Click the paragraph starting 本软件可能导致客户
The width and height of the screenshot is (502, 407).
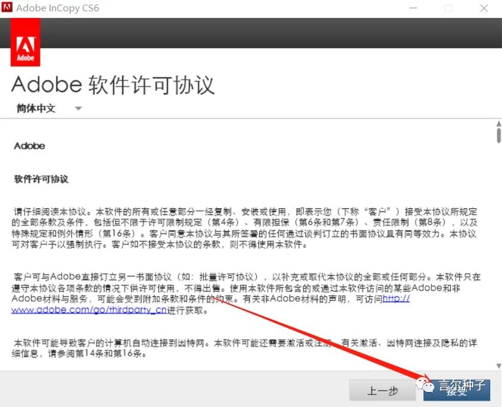(245, 348)
